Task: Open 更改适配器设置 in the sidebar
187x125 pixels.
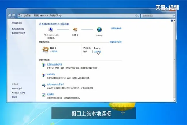Action: click(18, 29)
